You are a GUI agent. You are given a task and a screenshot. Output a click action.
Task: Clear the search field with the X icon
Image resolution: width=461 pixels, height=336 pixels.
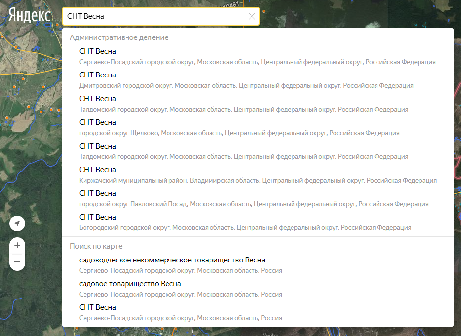tap(252, 16)
